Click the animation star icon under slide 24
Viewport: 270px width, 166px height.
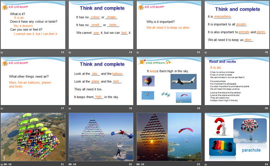coord(206,164)
